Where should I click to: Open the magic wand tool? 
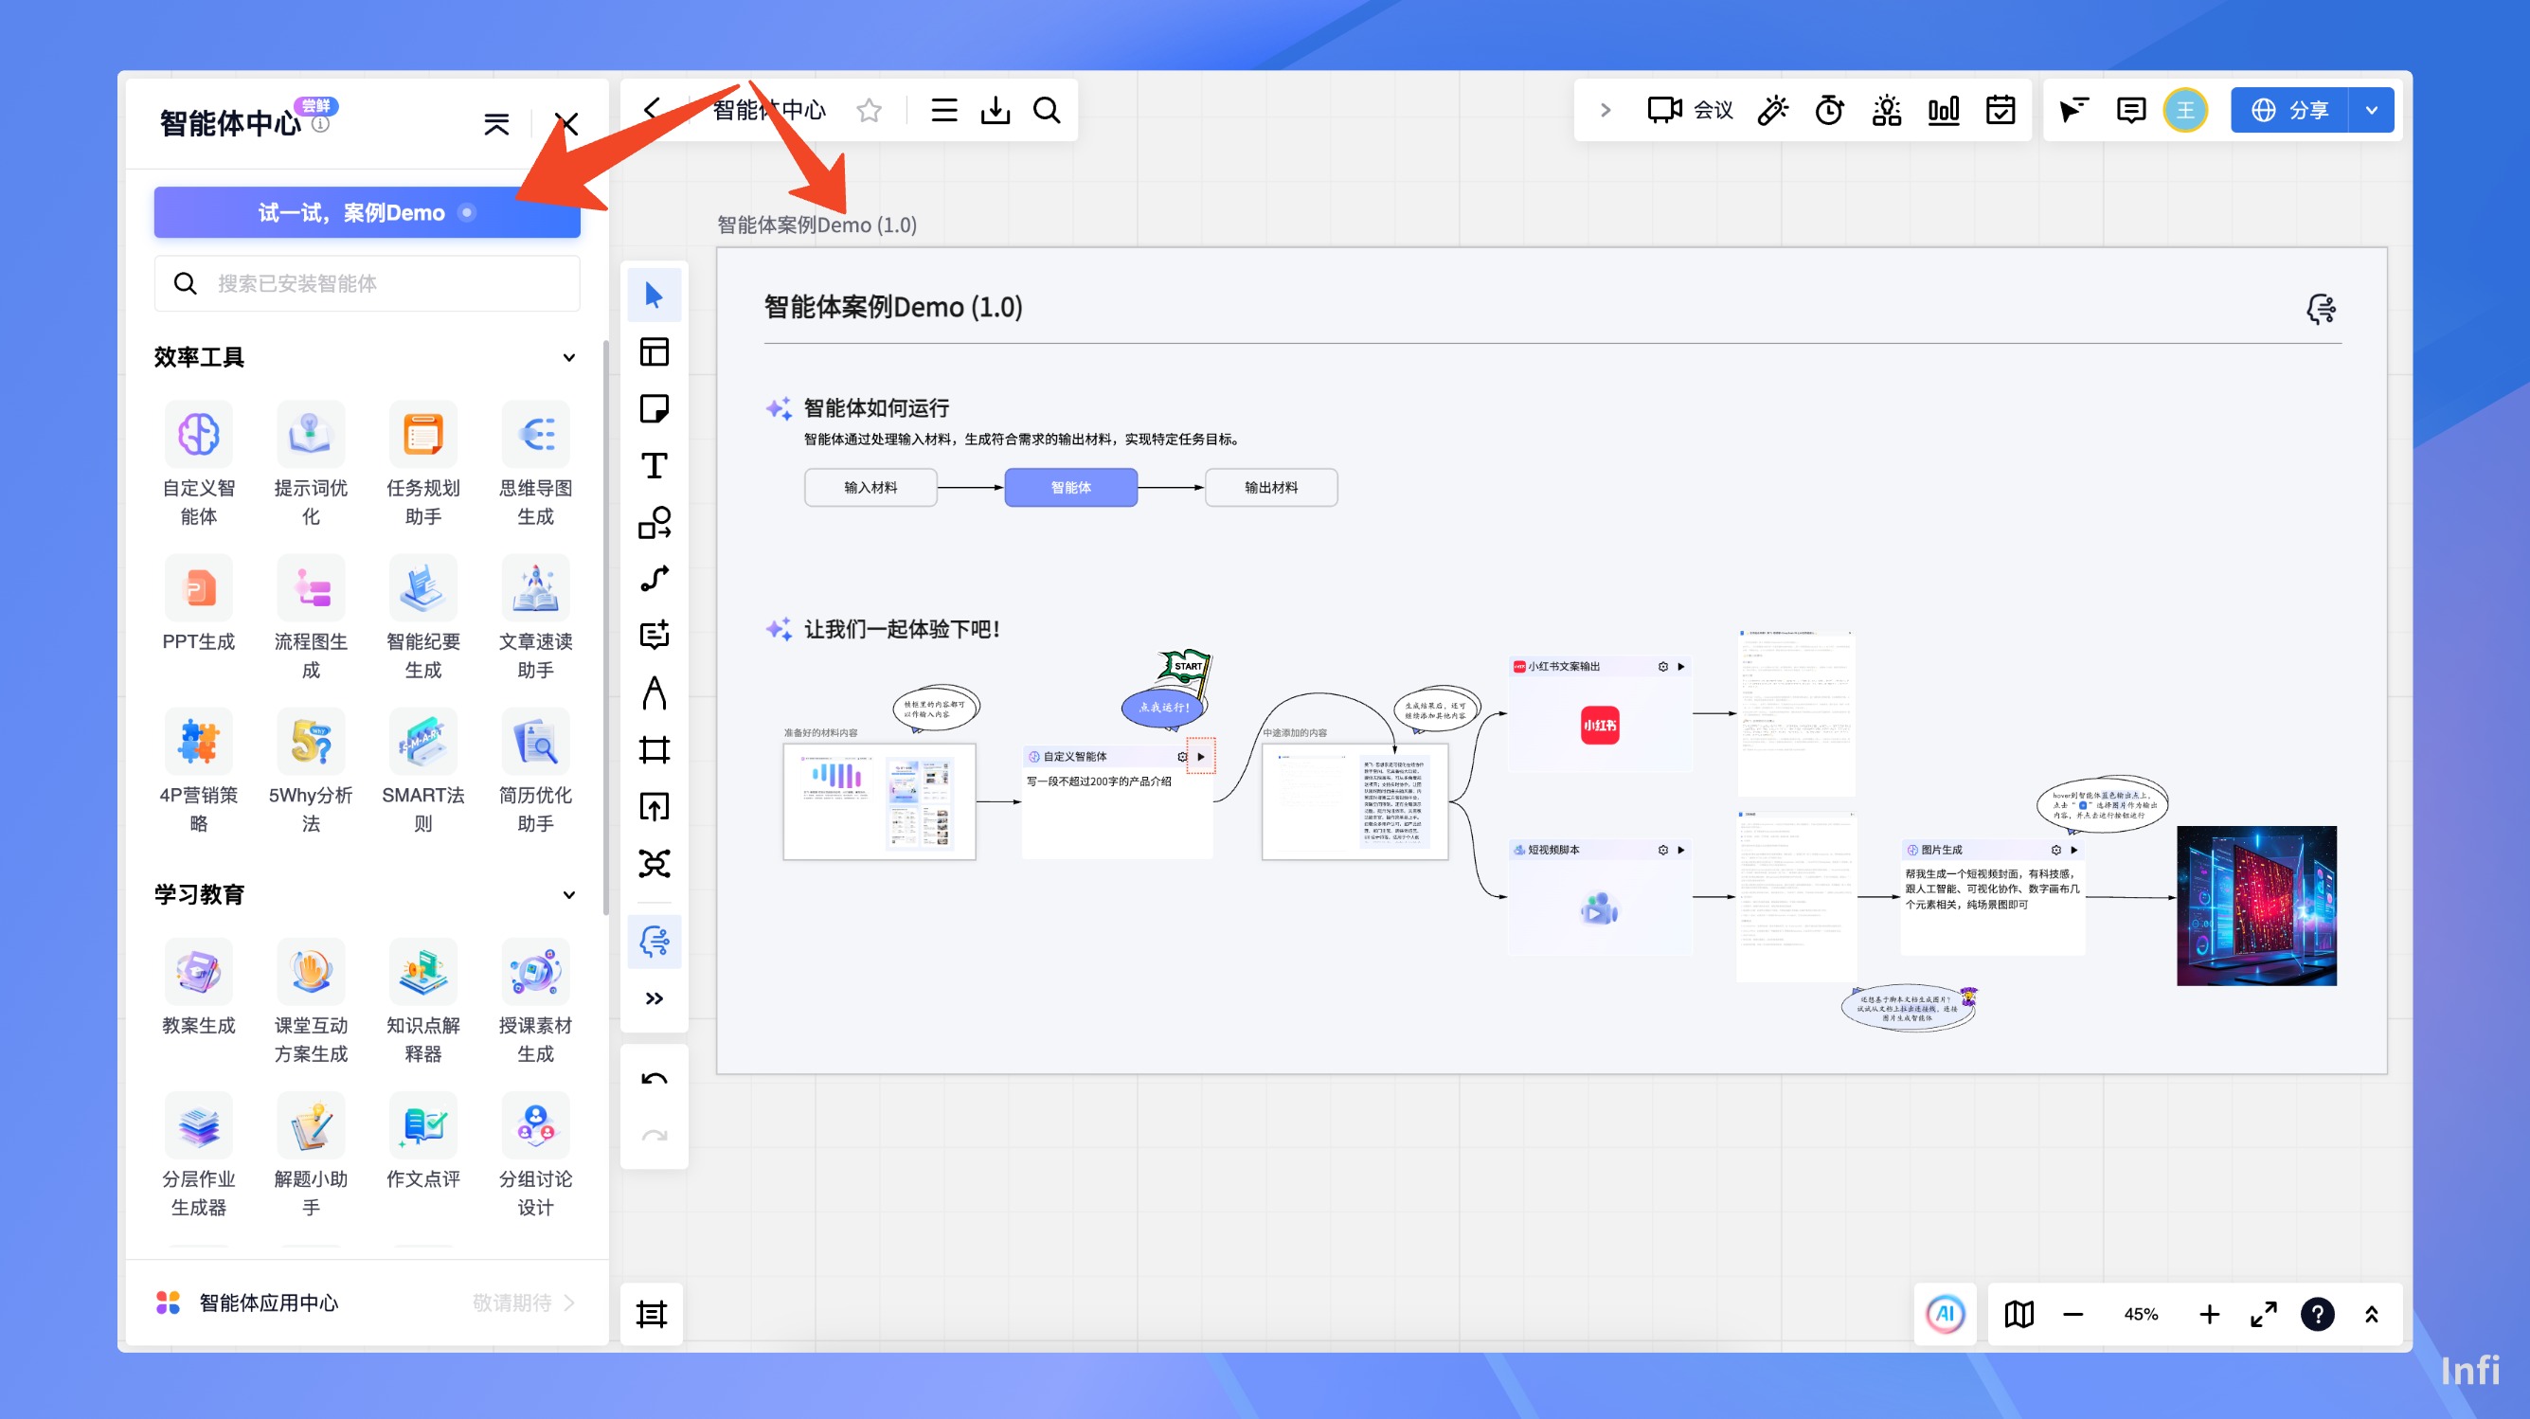(1773, 110)
